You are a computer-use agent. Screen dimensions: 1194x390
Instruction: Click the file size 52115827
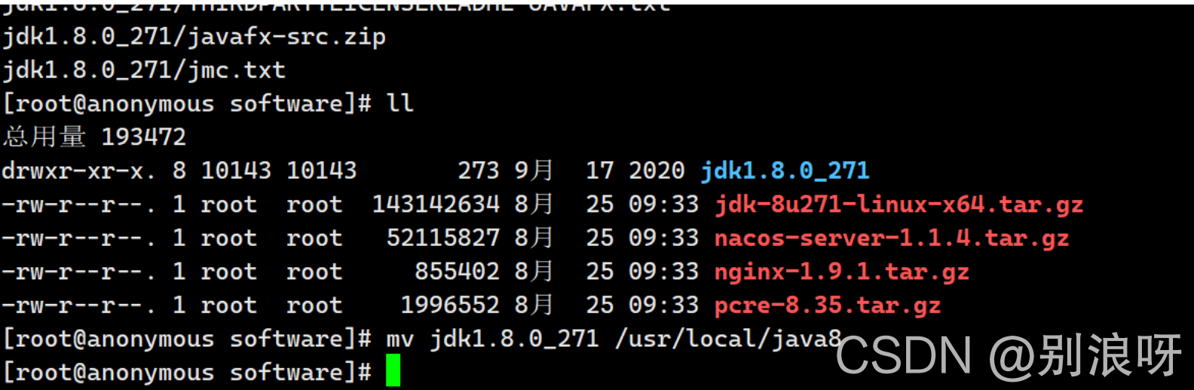442,238
